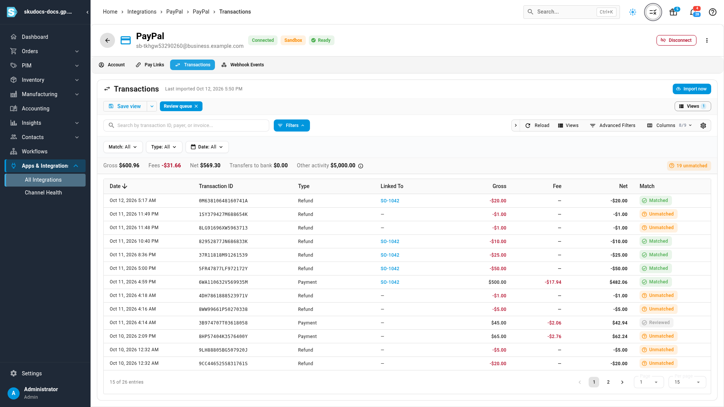724x407 pixels.
Task: Click the circled checklist icon in the header
Action: (653, 12)
